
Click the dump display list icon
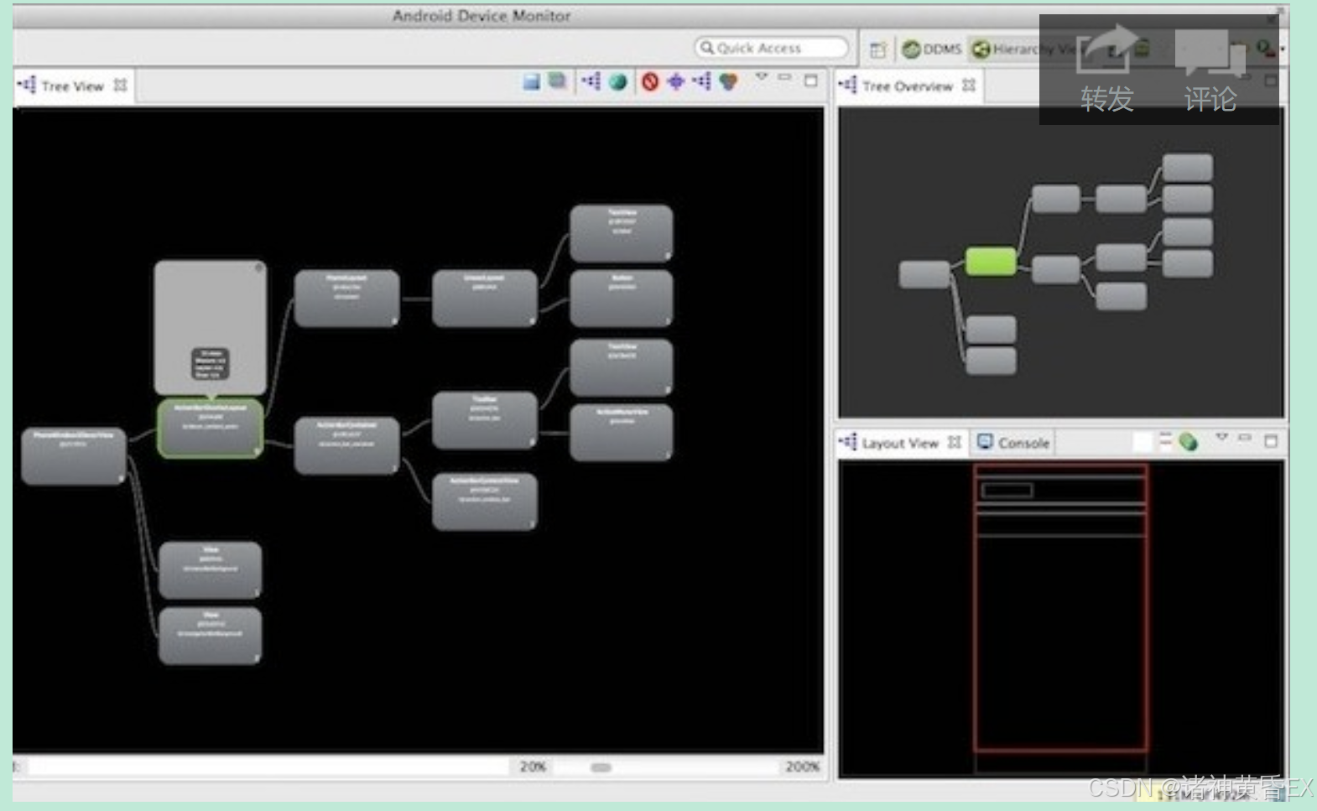click(x=702, y=81)
